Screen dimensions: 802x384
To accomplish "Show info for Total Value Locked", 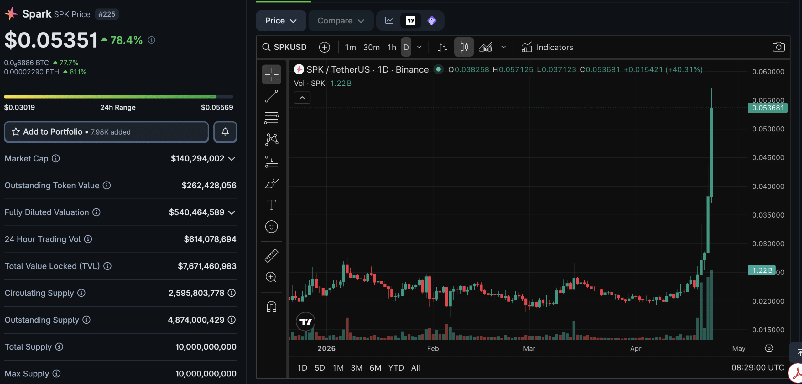I will click(107, 266).
